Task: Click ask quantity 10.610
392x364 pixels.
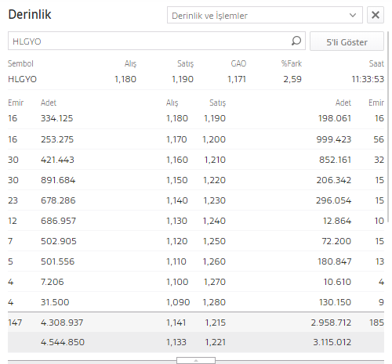Action: pos(337,282)
